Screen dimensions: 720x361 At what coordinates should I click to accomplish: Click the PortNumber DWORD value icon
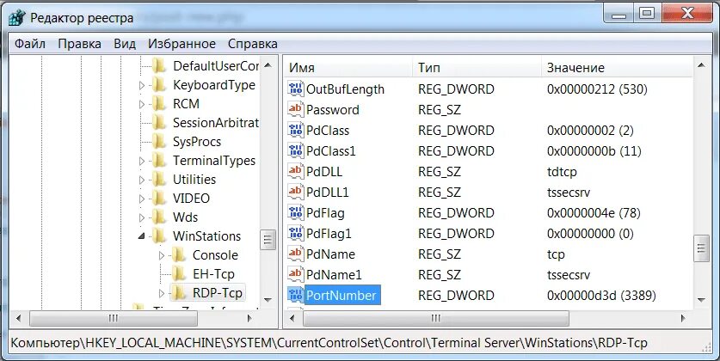tap(296, 295)
